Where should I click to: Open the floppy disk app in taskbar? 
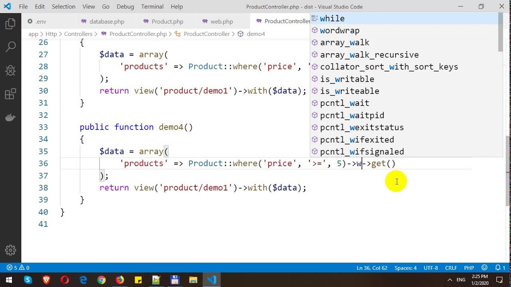point(174,280)
